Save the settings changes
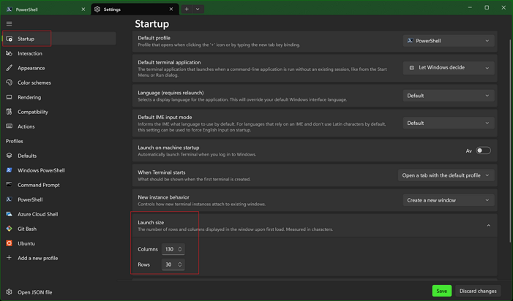513x301 pixels. (x=442, y=291)
